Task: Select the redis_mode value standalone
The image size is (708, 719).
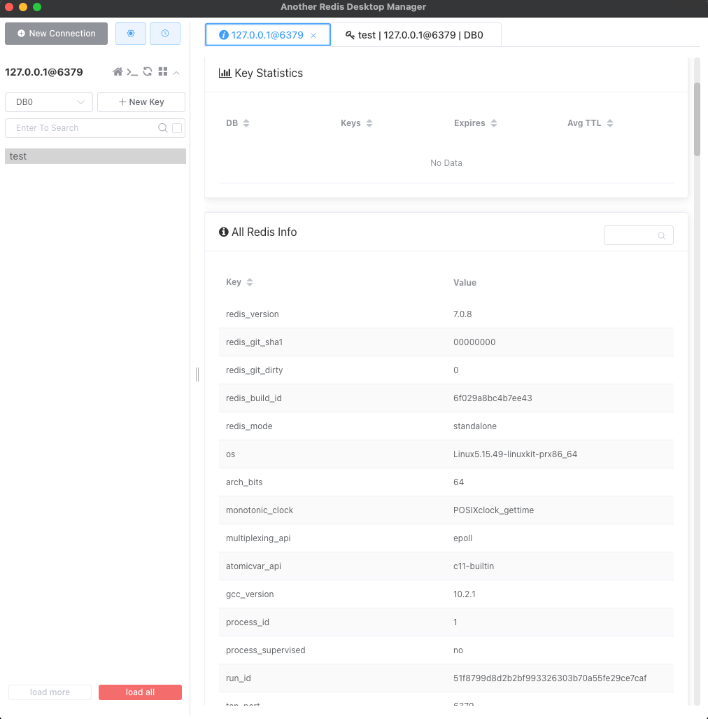Action: pos(475,426)
